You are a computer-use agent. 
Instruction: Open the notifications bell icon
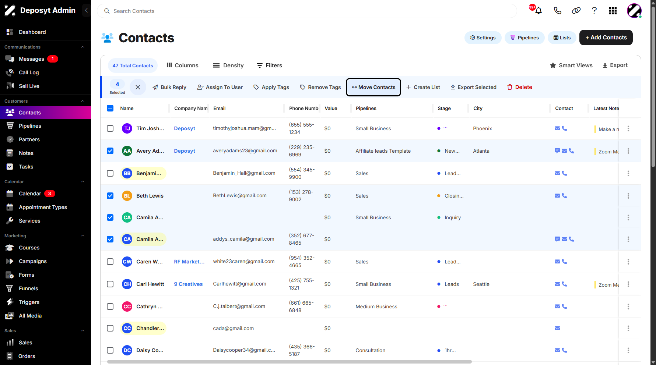538,11
